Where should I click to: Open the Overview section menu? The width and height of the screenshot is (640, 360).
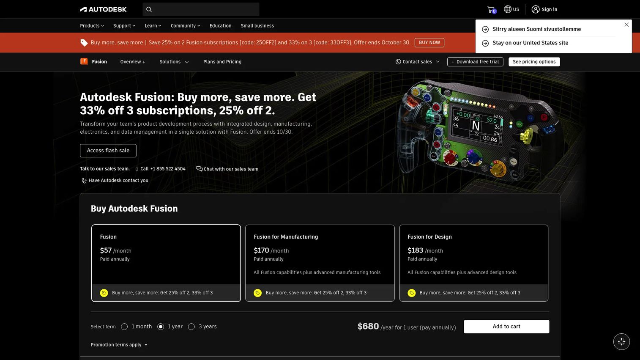click(132, 62)
